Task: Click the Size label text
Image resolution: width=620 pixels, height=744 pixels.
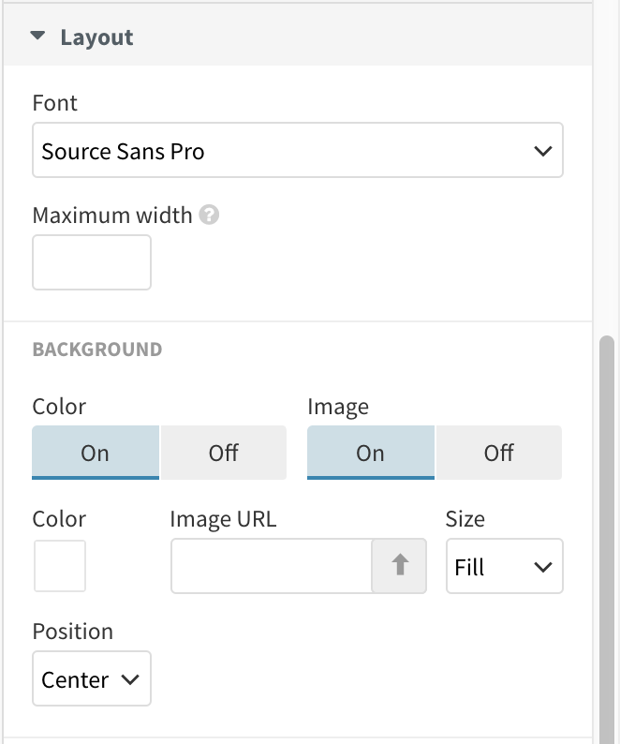Action: [465, 519]
